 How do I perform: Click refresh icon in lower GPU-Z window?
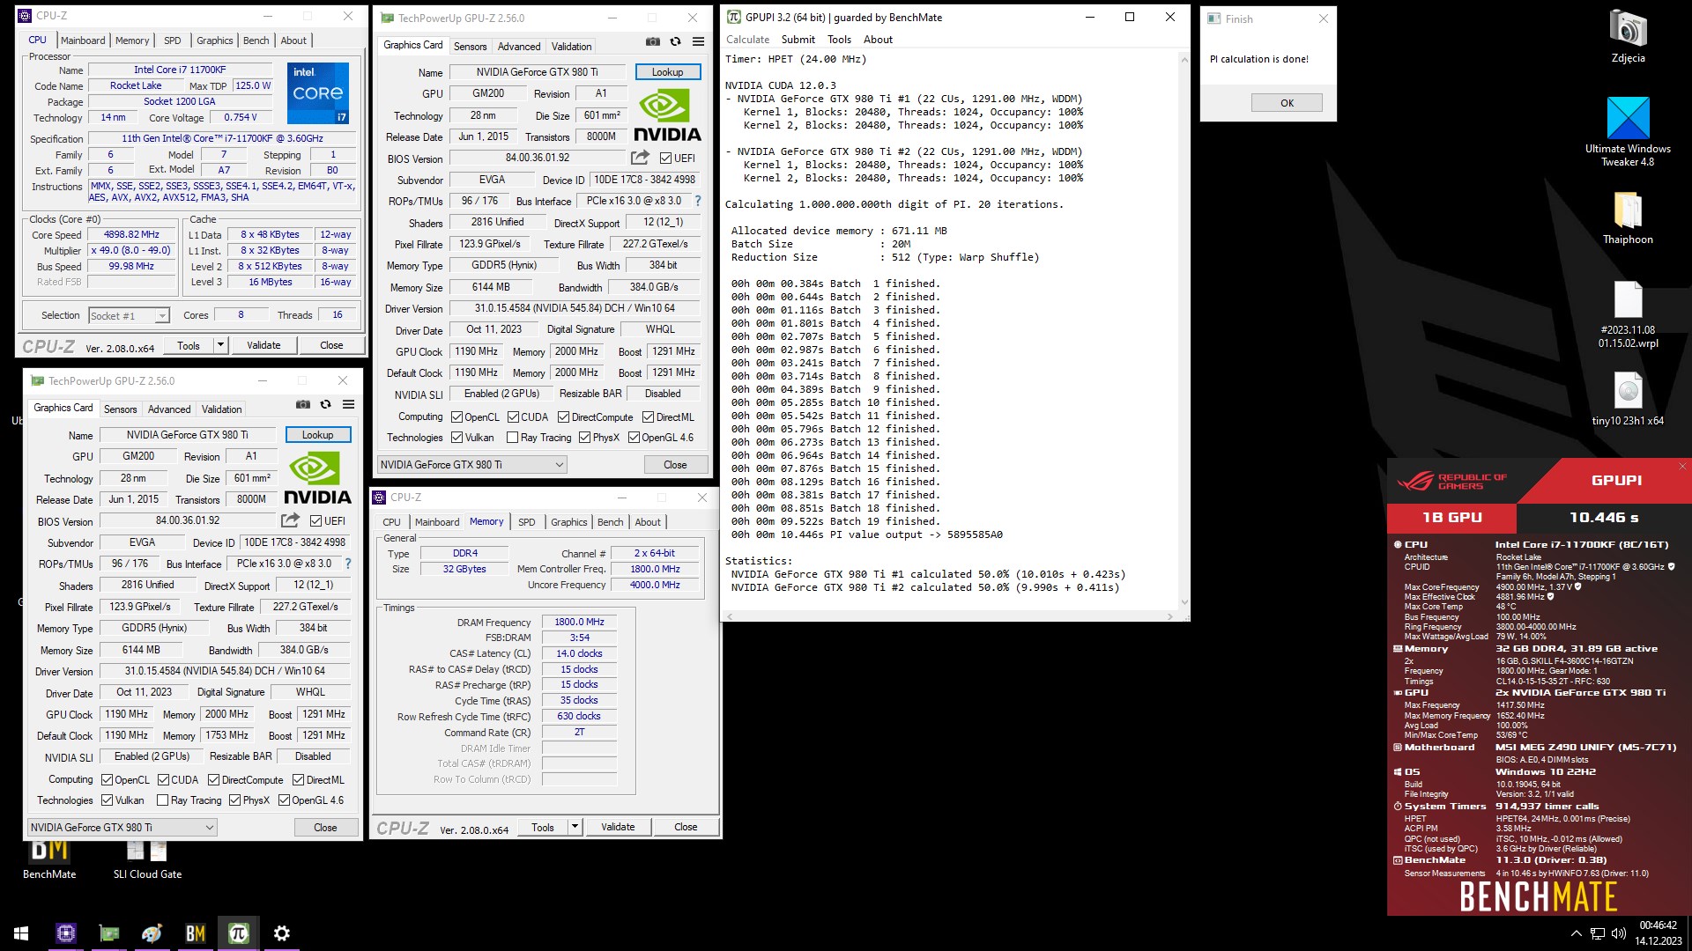326,404
